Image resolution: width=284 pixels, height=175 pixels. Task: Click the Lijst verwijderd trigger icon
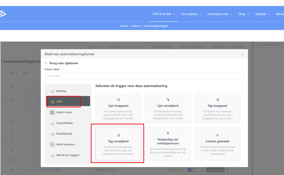pyautogui.click(x=168, y=99)
